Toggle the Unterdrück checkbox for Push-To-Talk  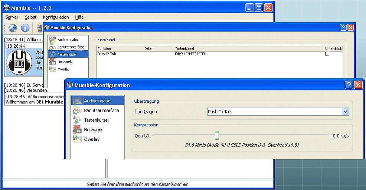coord(327,54)
